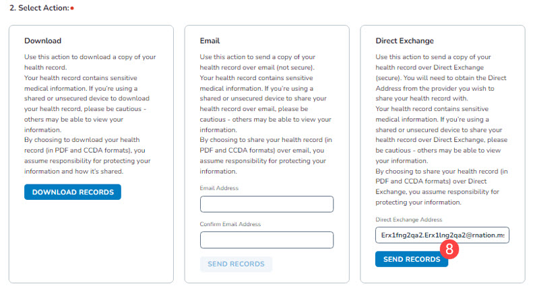535x294 pixels.
Task: Click the Download Records button
Action: click(x=73, y=192)
